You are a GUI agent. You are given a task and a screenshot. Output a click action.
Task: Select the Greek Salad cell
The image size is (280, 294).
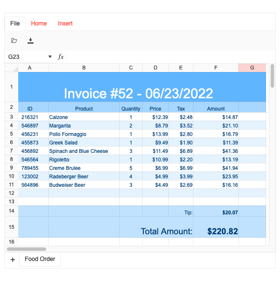[x=84, y=142]
